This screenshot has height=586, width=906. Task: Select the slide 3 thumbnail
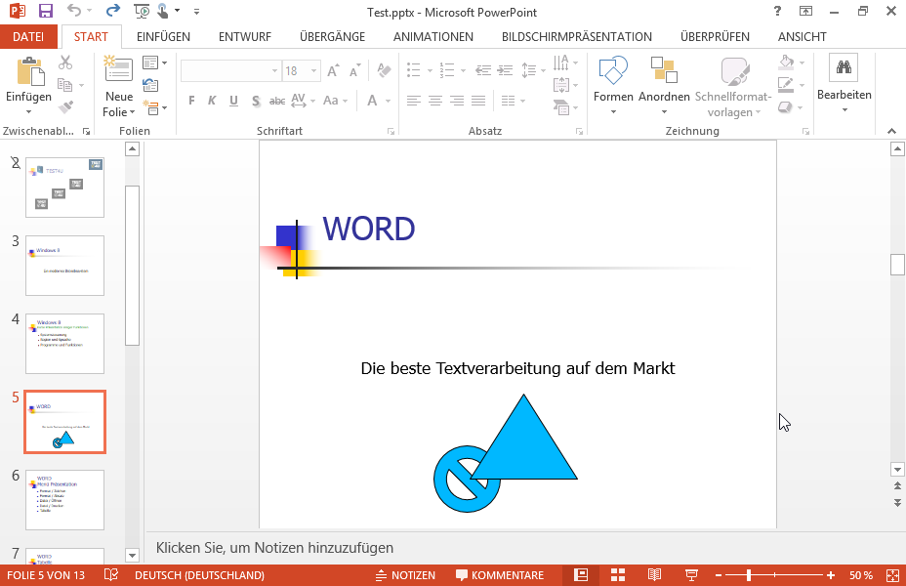(x=64, y=266)
